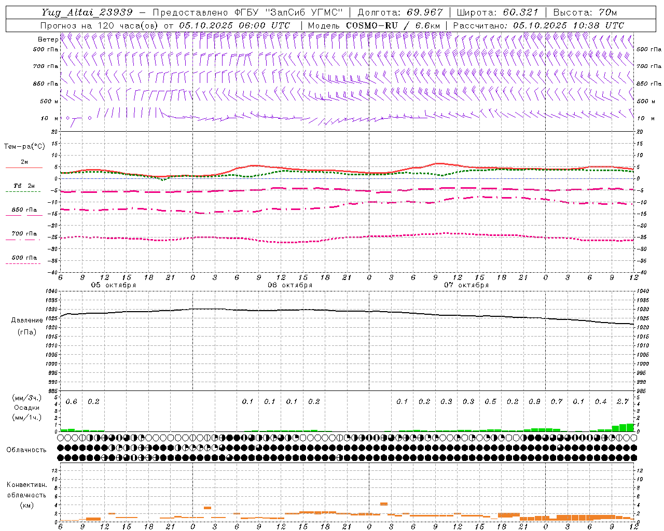Click the Рассчитано: 05.10.2025 10:38 UTC timestamp
The height and width of the screenshot is (531, 664).
(538, 25)
